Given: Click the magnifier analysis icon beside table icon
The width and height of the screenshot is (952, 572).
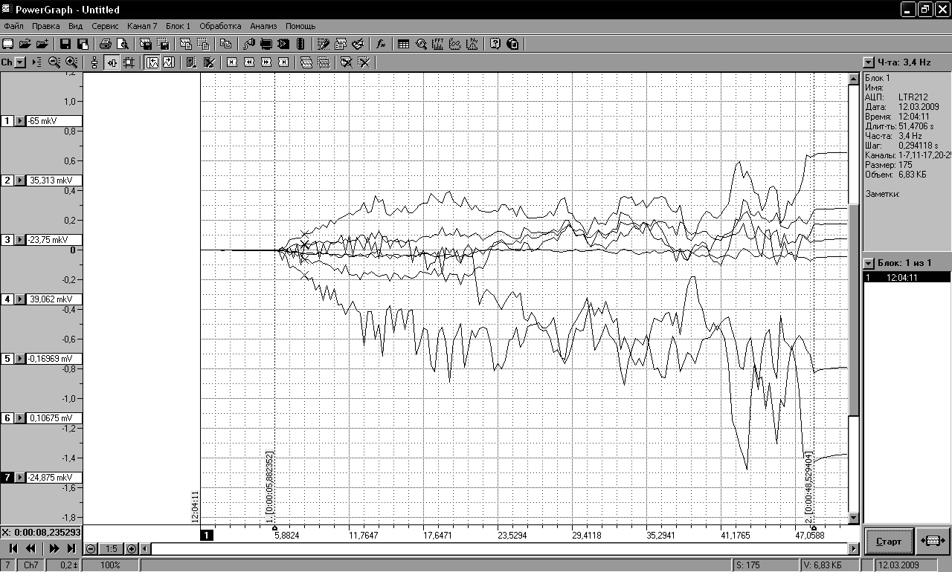Looking at the screenshot, I should [x=421, y=44].
